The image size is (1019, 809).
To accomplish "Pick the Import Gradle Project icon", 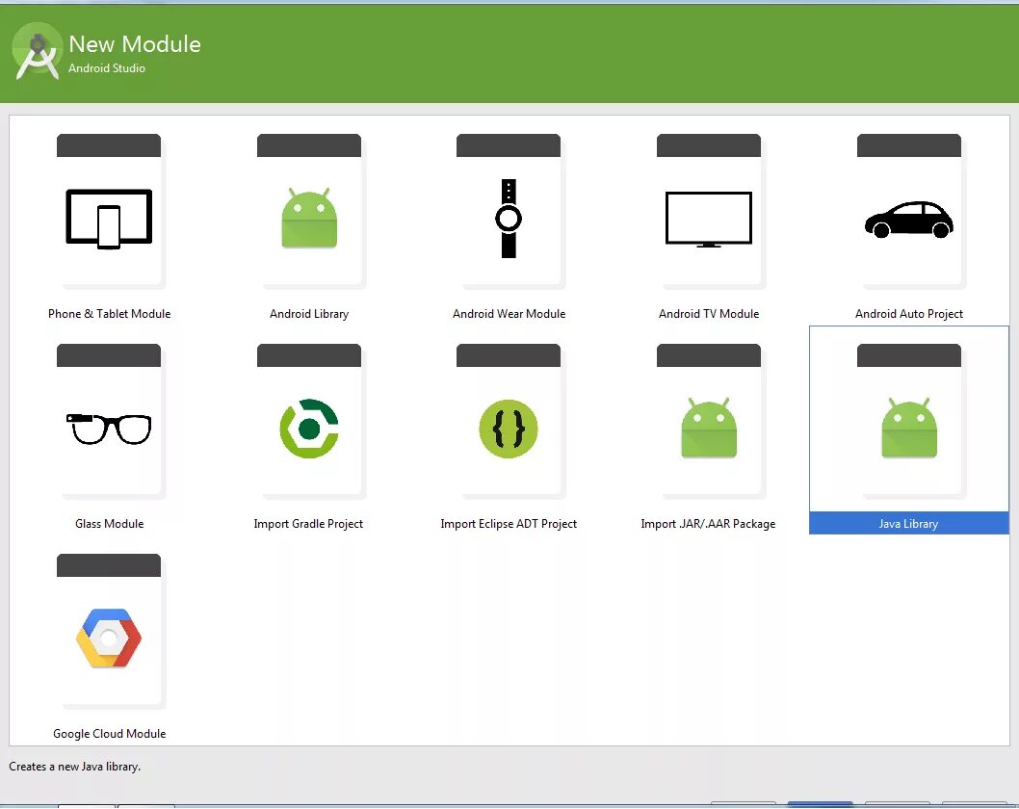I will pos(309,429).
